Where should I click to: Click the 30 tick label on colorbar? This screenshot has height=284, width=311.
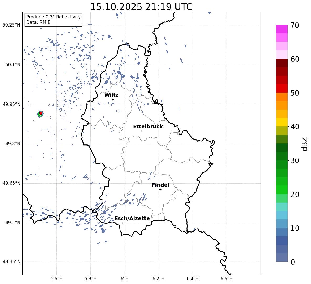[x=295, y=161]
